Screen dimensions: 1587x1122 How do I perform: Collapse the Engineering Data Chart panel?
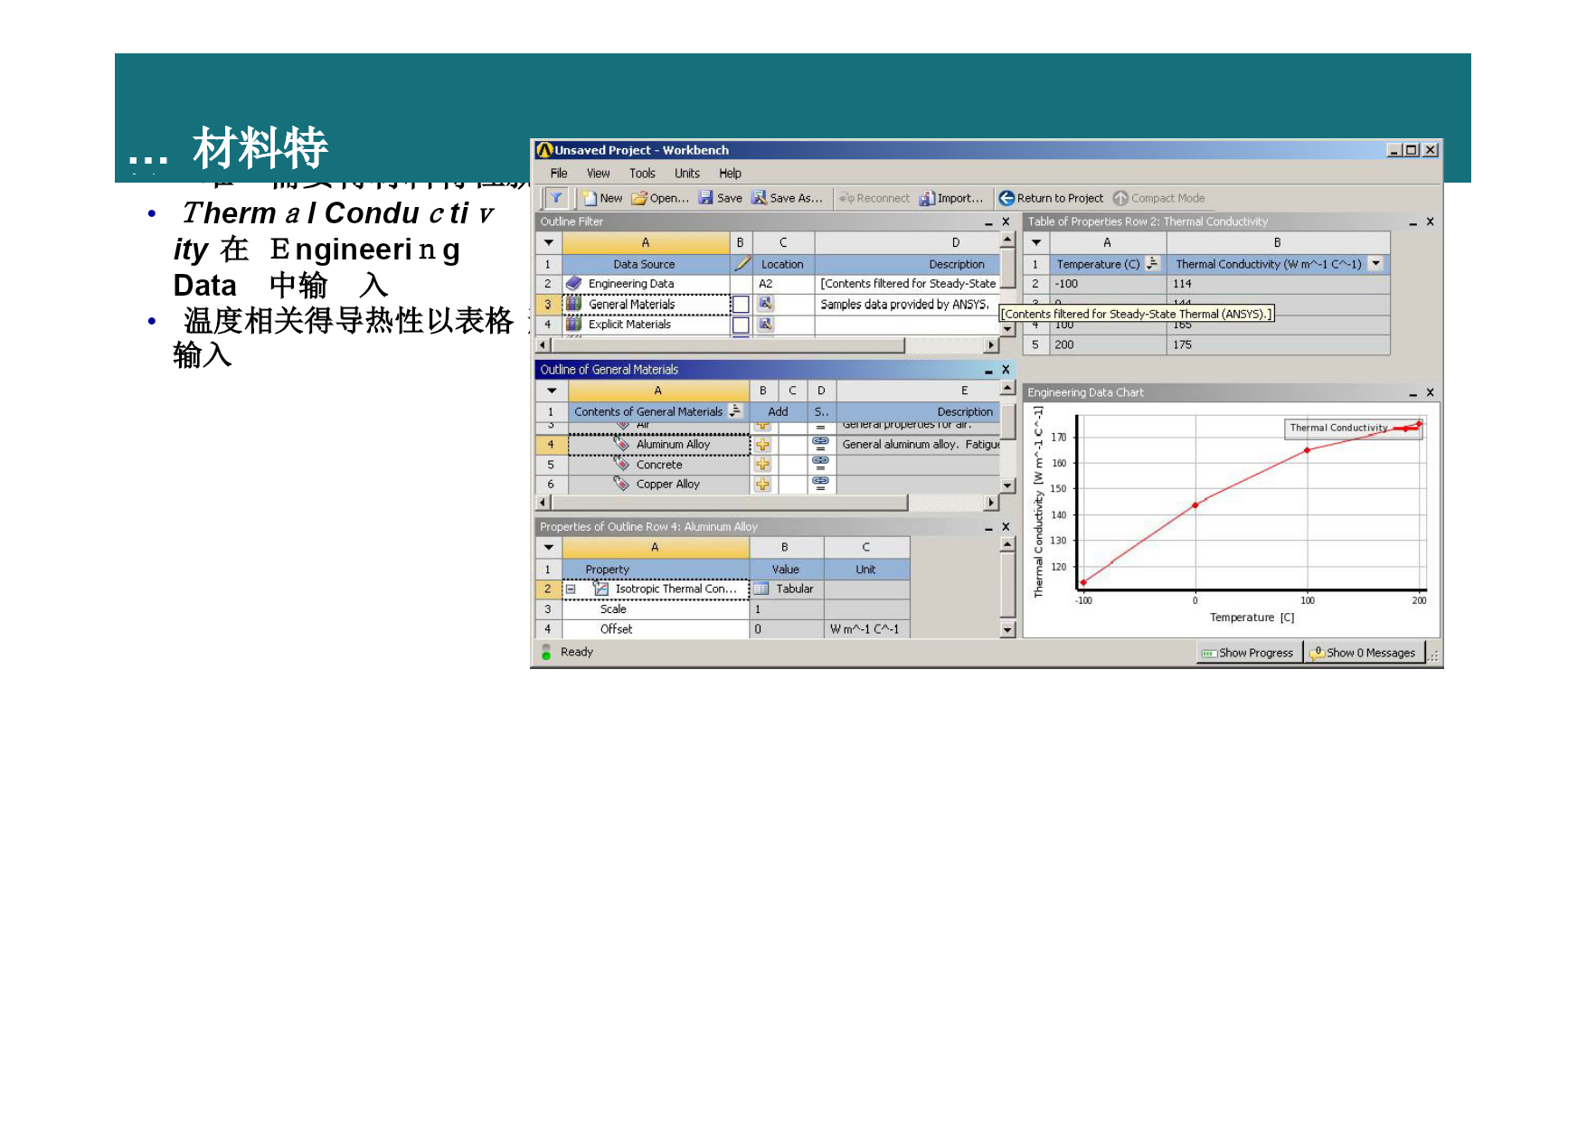coord(1412,393)
